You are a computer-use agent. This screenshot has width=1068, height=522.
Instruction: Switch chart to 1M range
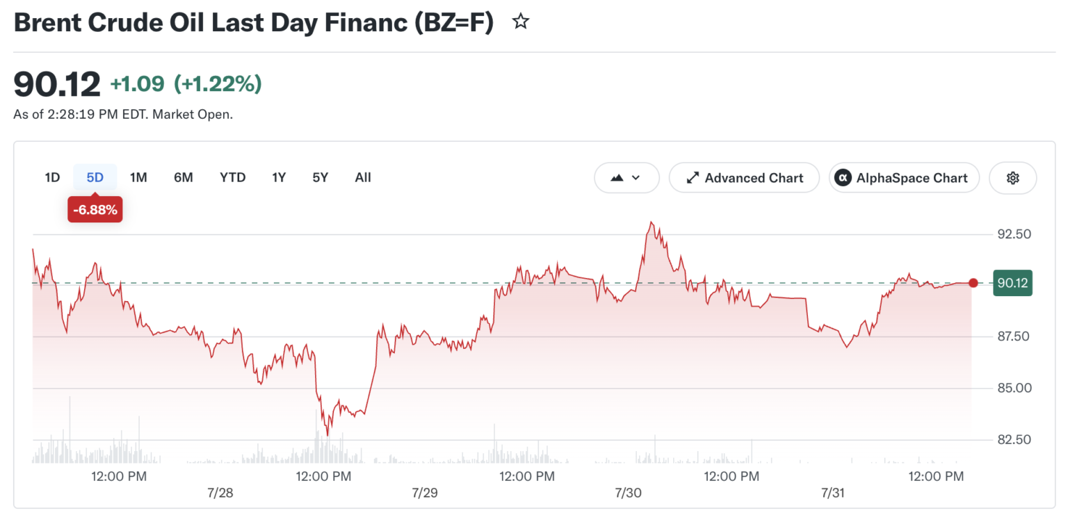point(138,177)
